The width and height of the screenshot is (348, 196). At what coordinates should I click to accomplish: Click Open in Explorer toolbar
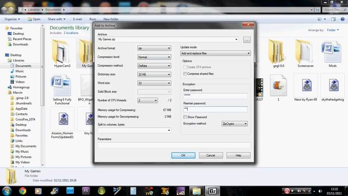point(34,19)
